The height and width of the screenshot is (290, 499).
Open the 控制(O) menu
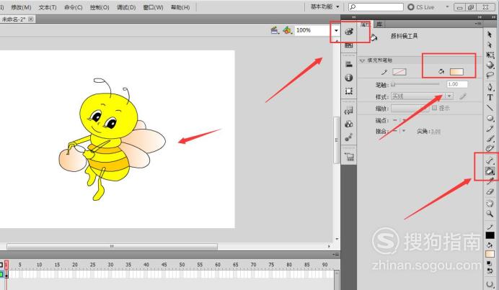point(100,7)
